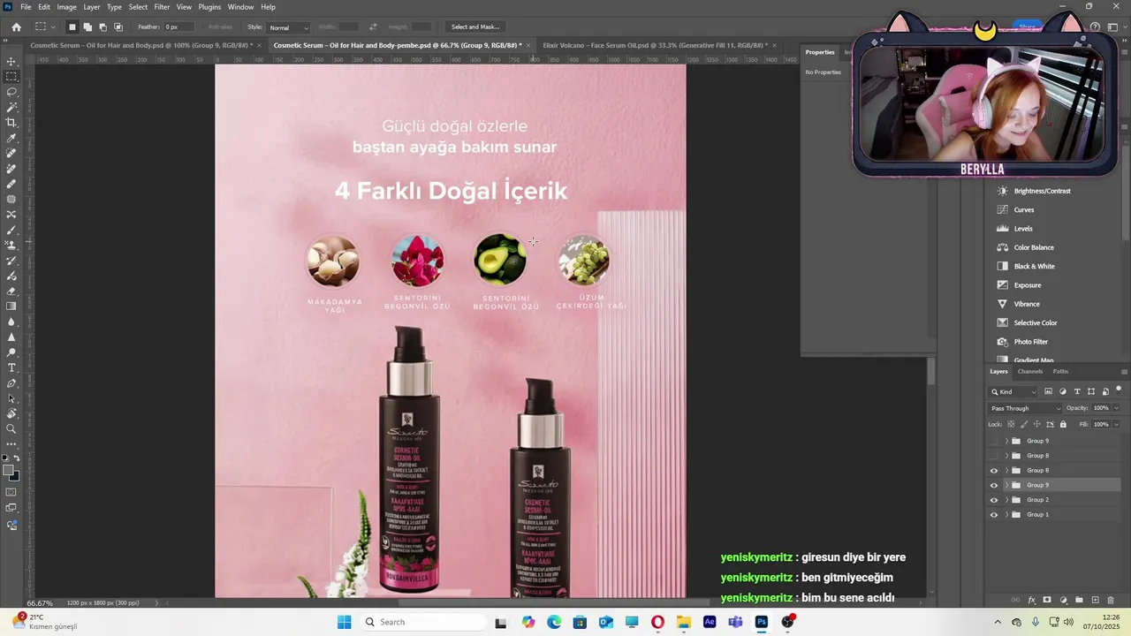This screenshot has width=1131, height=636.
Task: Select the Path Selection tool
Action: (11, 398)
